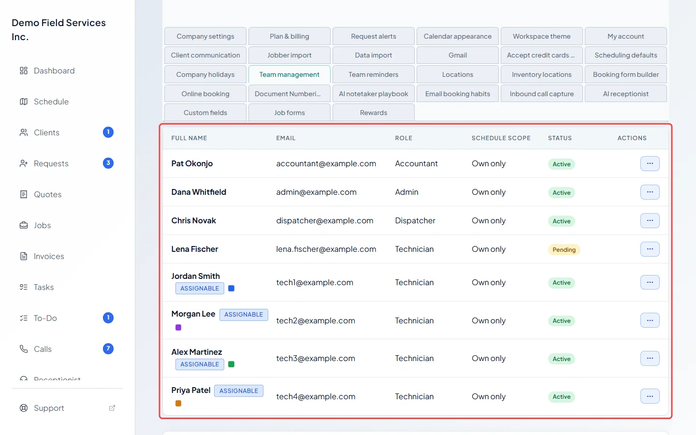This screenshot has height=435, width=696.
Task: Click the Support lifebuoy icon
Action: [x=24, y=408]
